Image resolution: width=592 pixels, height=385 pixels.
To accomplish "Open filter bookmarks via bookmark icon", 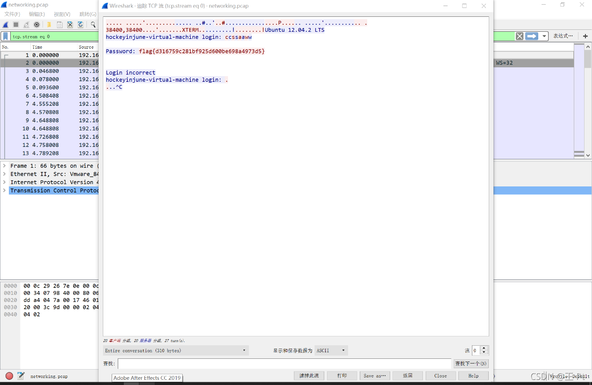I will point(5,36).
